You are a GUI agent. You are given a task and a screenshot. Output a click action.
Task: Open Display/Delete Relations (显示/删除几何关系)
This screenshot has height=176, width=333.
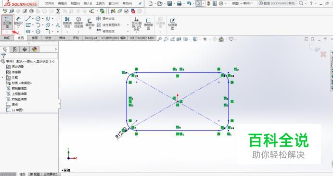point(136,24)
